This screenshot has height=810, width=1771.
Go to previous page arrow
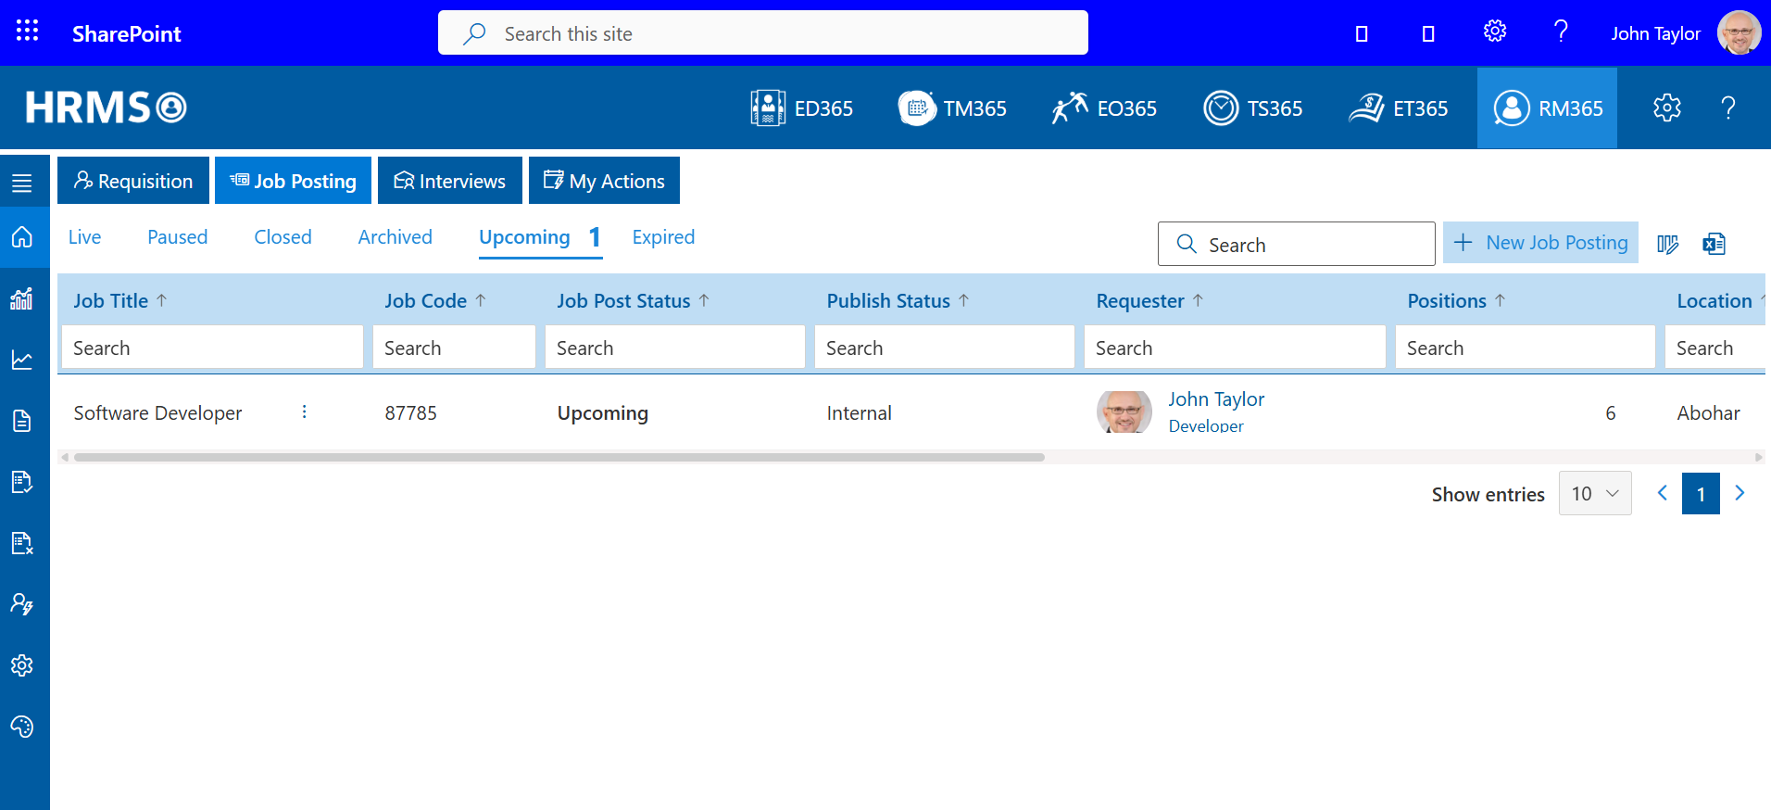point(1663,493)
